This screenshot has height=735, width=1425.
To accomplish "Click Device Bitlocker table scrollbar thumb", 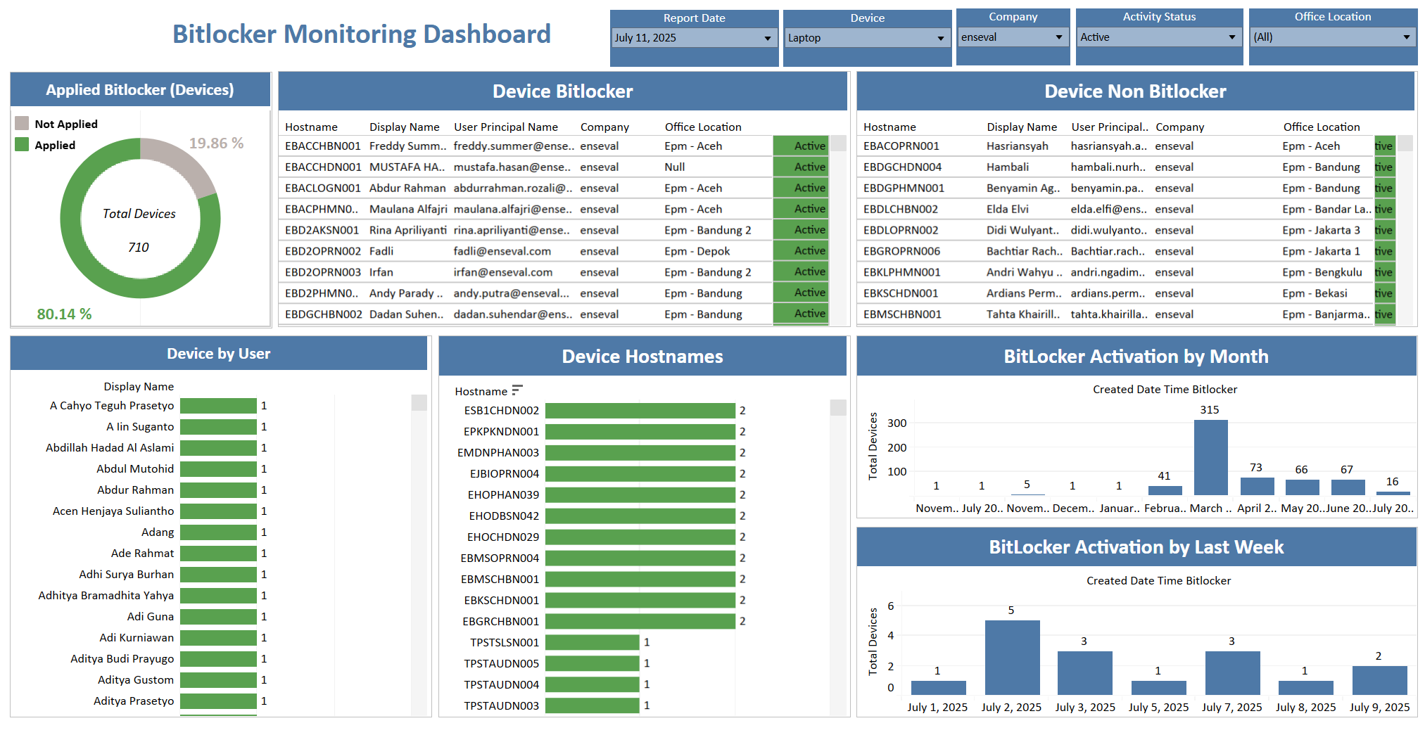I will [x=838, y=143].
